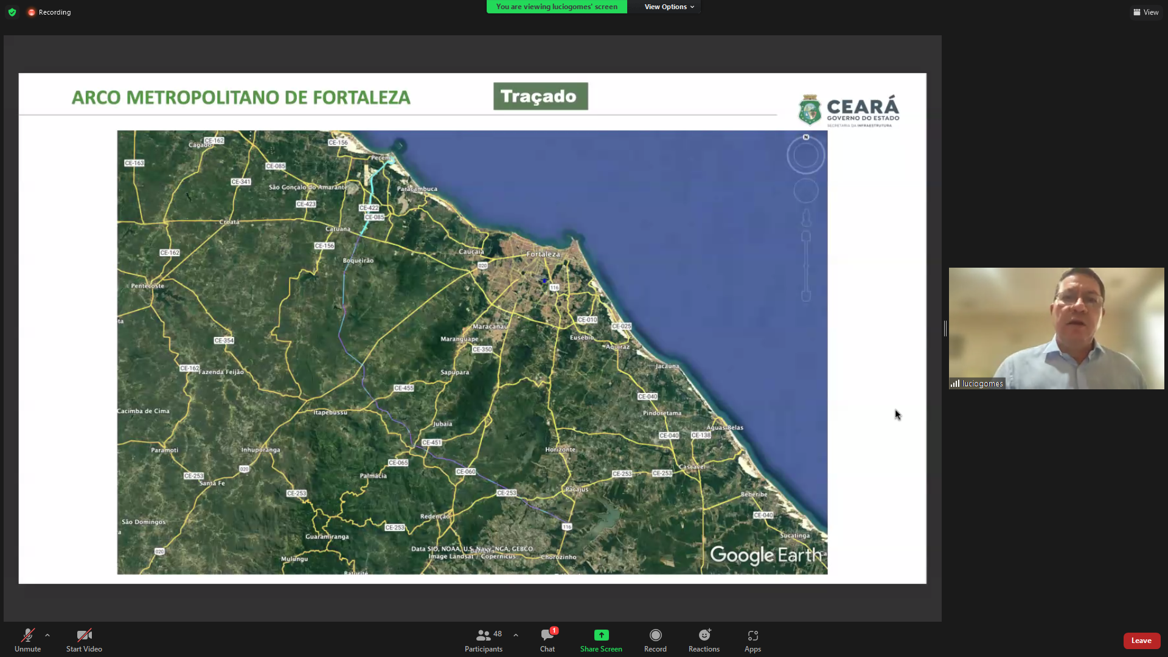Expand participants options chevron
The image size is (1168, 657).
pyautogui.click(x=516, y=635)
